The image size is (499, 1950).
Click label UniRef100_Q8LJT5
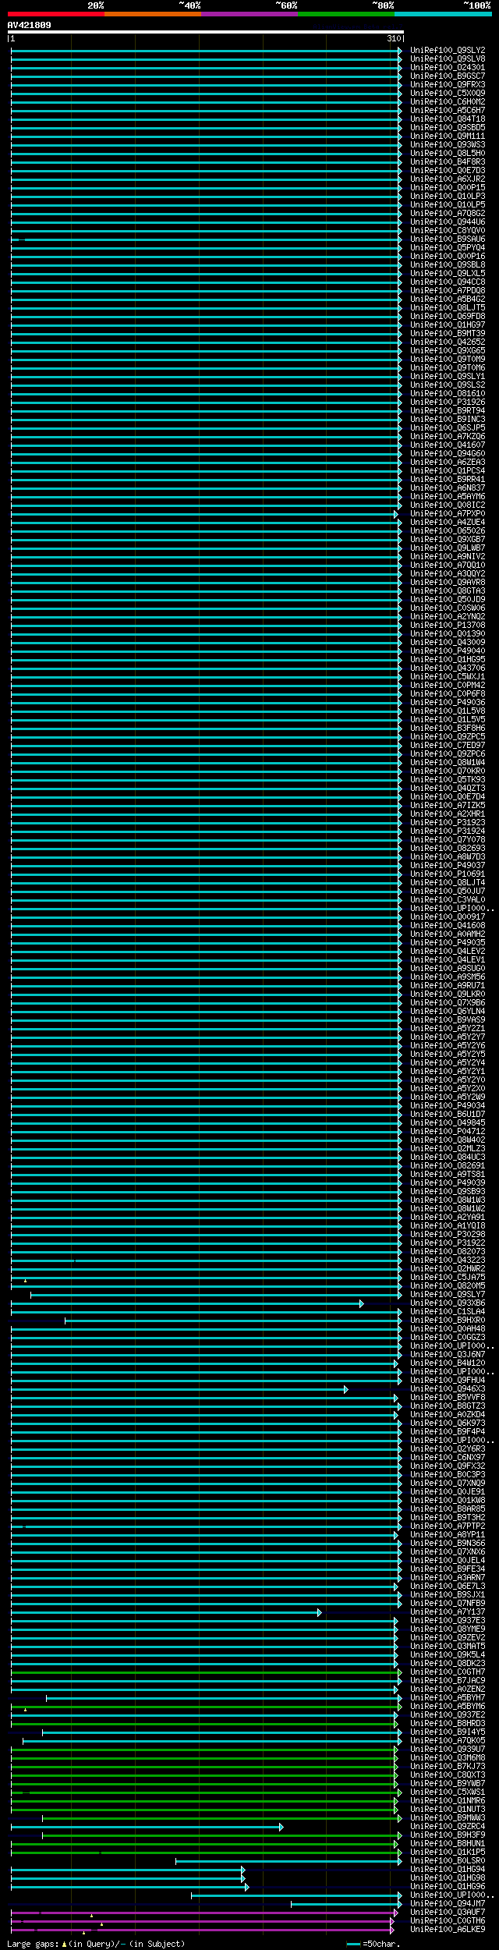pos(448,308)
